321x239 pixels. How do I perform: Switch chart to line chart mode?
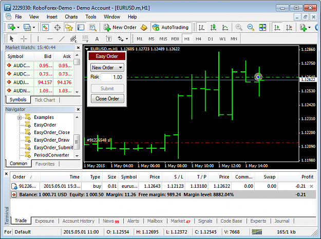click(x=225, y=27)
